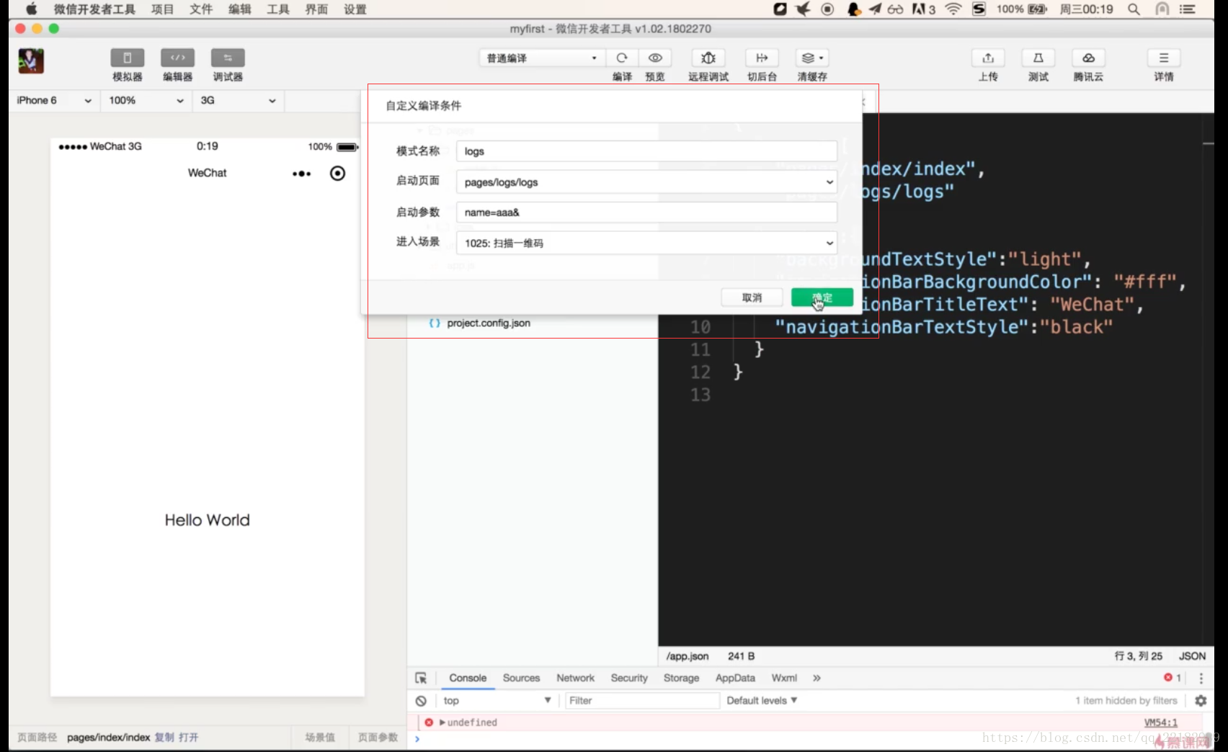Open the 100% zoom dropdown

(146, 100)
